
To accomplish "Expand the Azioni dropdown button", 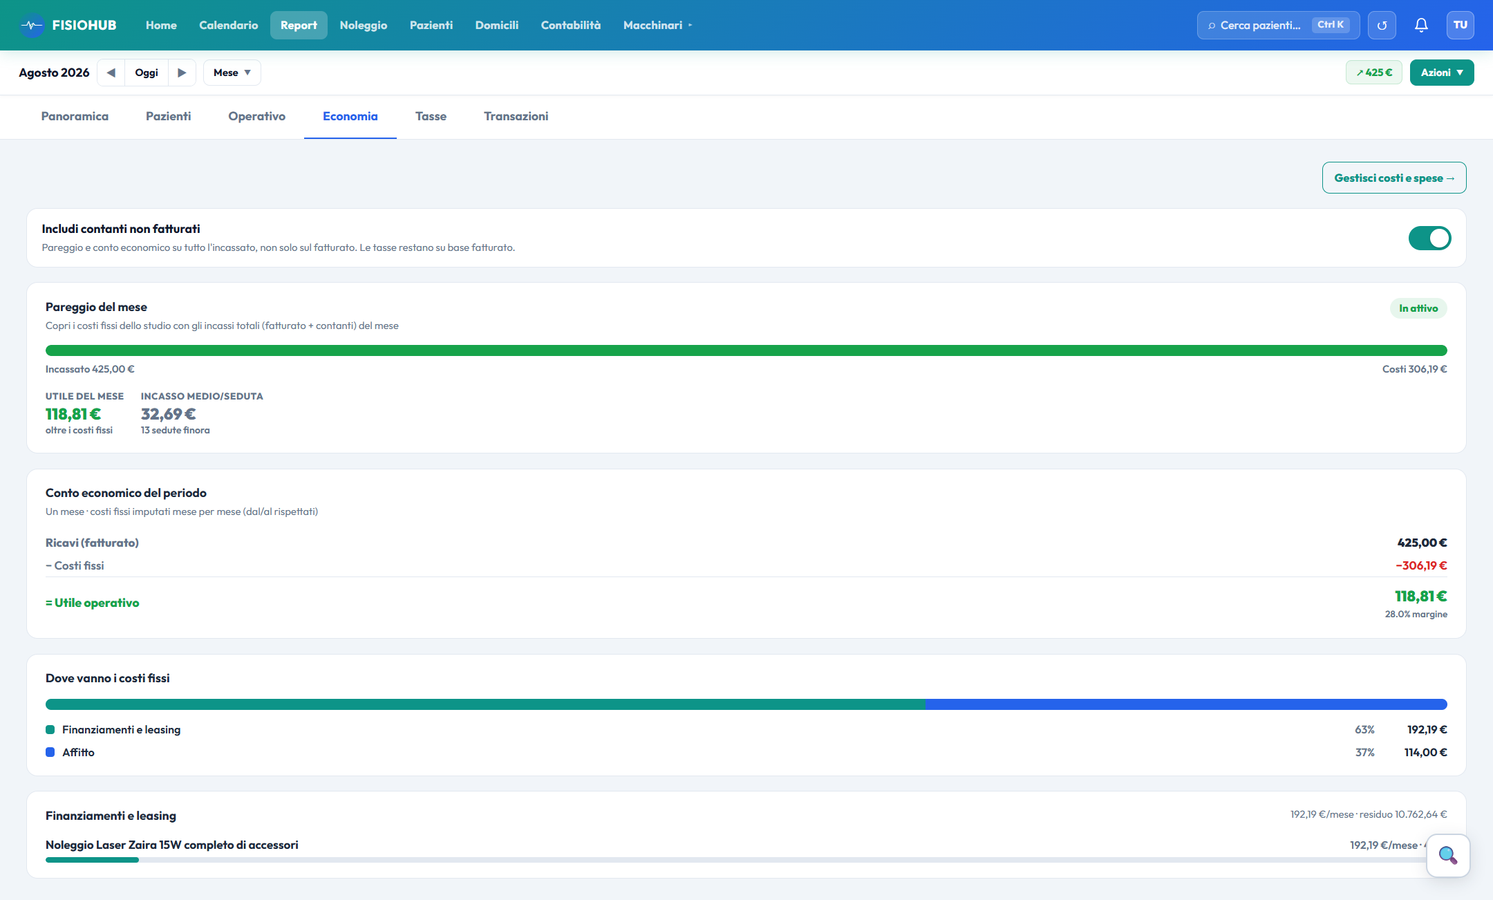I will (1441, 73).
